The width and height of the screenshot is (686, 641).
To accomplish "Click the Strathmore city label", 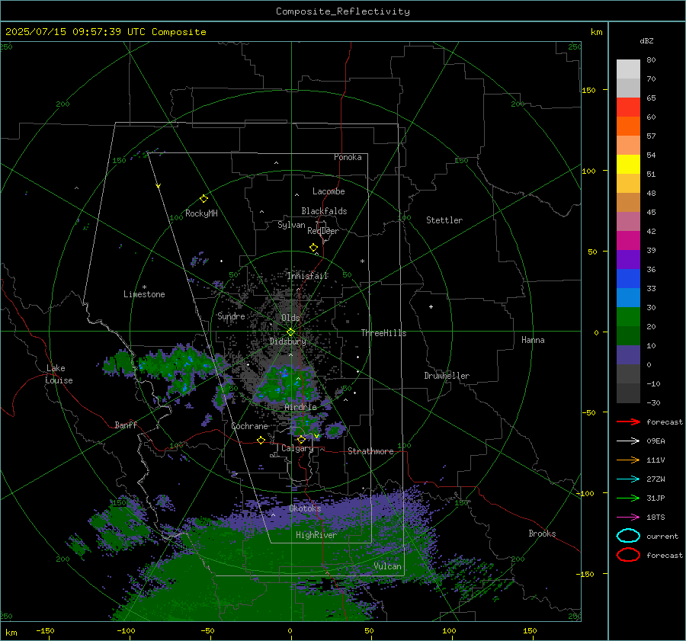I will (370, 451).
